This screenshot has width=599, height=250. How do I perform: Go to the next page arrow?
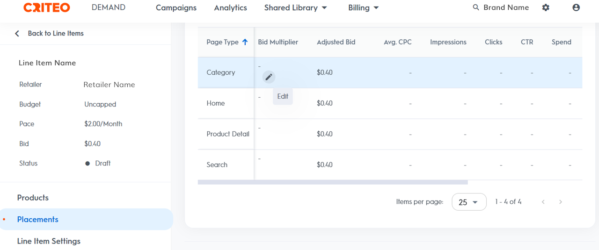coord(560,202)
